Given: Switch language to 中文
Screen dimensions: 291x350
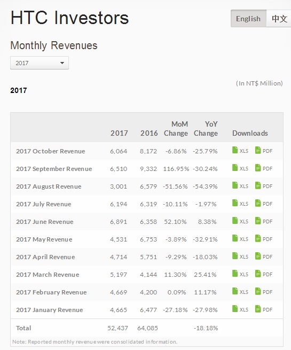Looking at the screenshot, I should 279,19.
